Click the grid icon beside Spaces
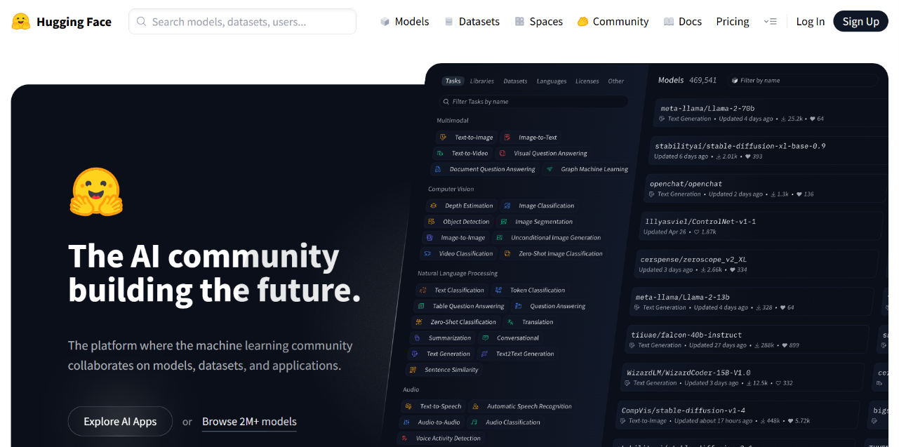The width and height of the screenshot is (899, 447). coord(519,22)
